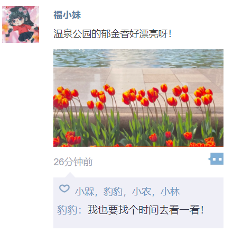This screenshot has height=241, width=233.
Task: Open liker 小槑's profile
Action: [85, 192]
